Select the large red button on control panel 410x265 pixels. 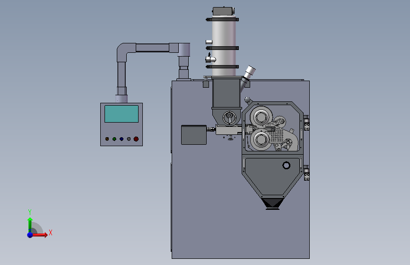[x=136, y=139]
